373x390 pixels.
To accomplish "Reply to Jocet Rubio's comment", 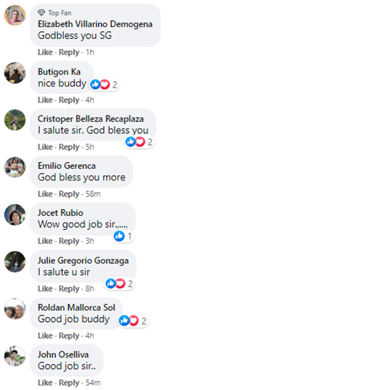I will pyautogui.click(x=69, y=241).
